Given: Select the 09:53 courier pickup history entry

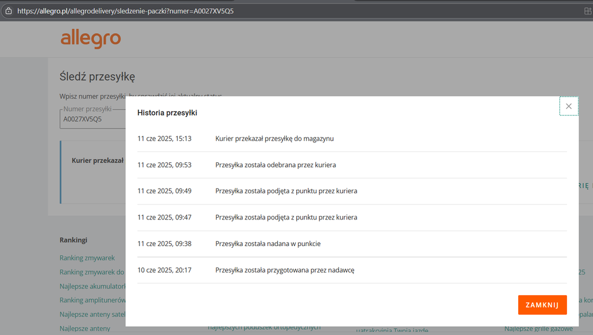Looking at the screenshot, I should tap(275, 165).
